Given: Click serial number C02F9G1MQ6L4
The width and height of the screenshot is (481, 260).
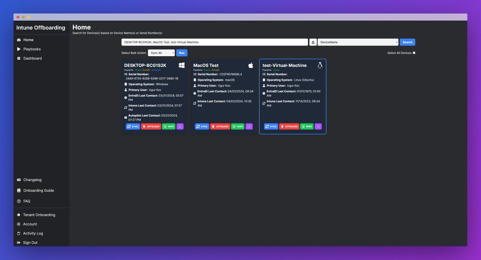Looking at the screenshot, I should [x=231, y=74].
